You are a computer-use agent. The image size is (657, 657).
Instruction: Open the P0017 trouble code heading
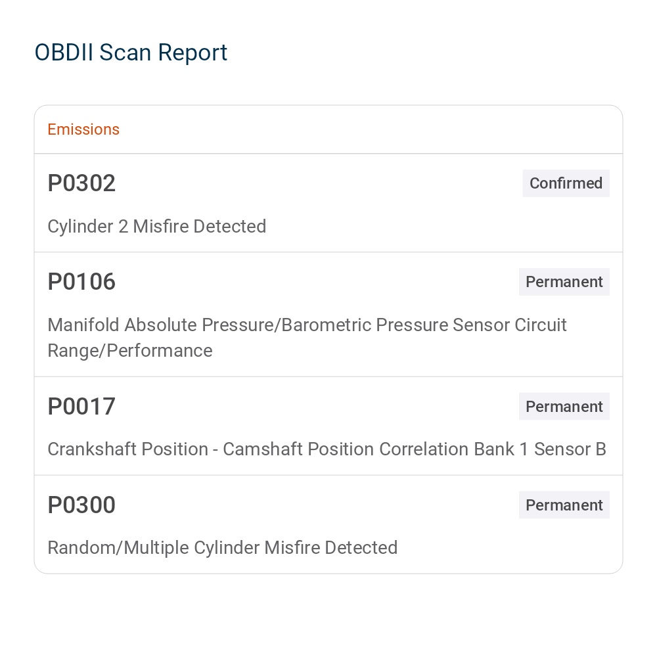point(81,407)
